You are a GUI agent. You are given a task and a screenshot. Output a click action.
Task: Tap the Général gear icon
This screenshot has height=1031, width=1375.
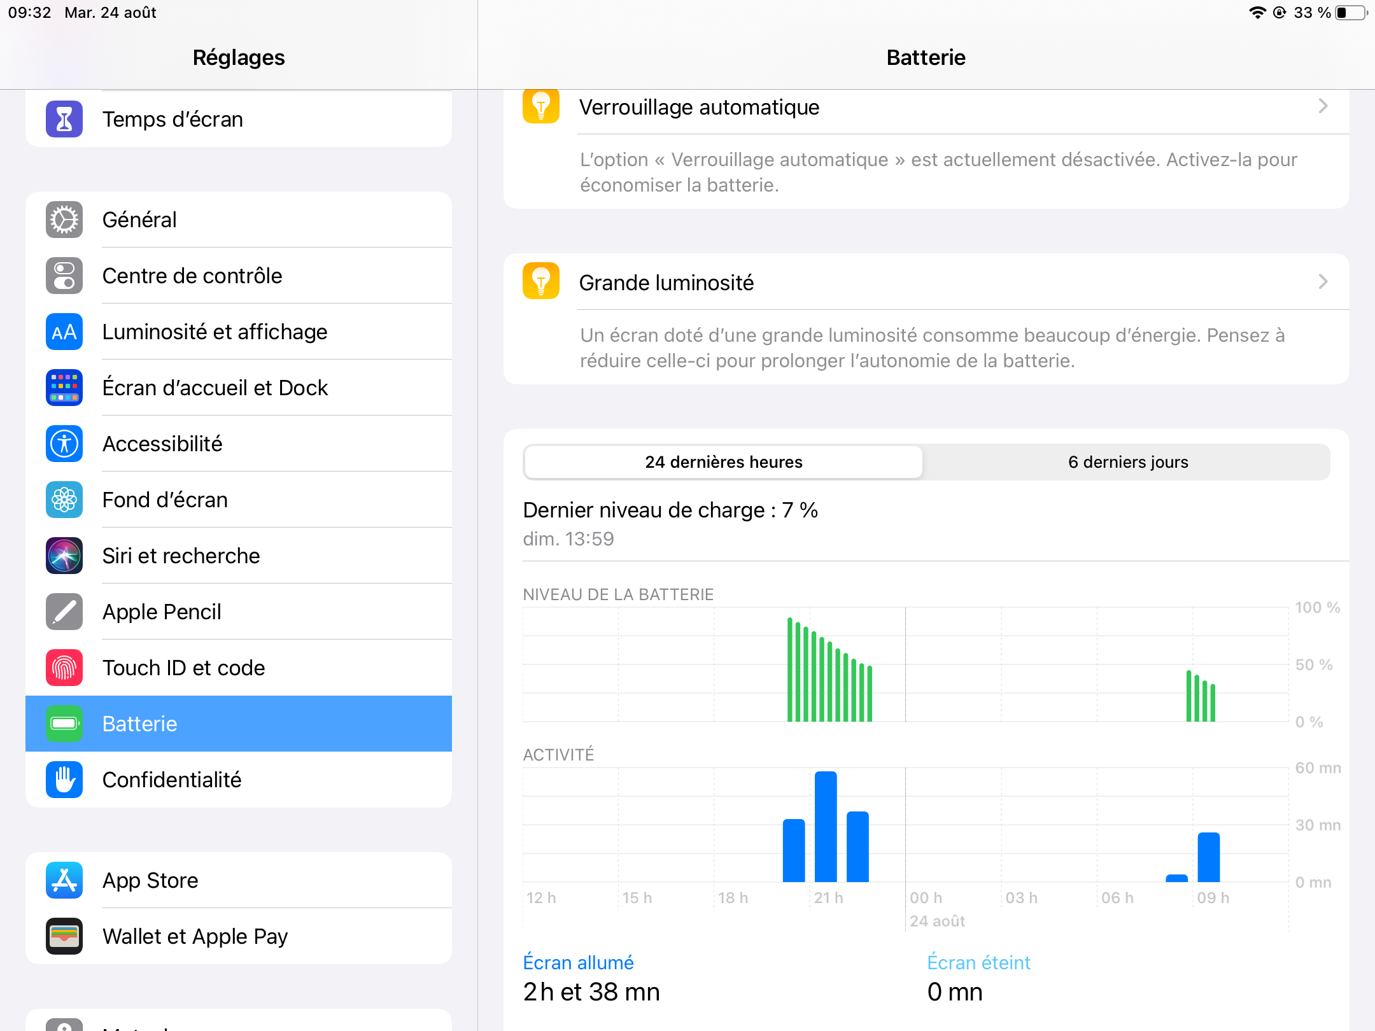pos(64,220)
